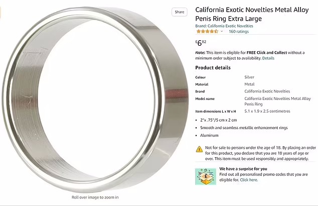Follow the promo codes 'Click here' link
Screen dimensions: 318x206
tap(249, 179)
